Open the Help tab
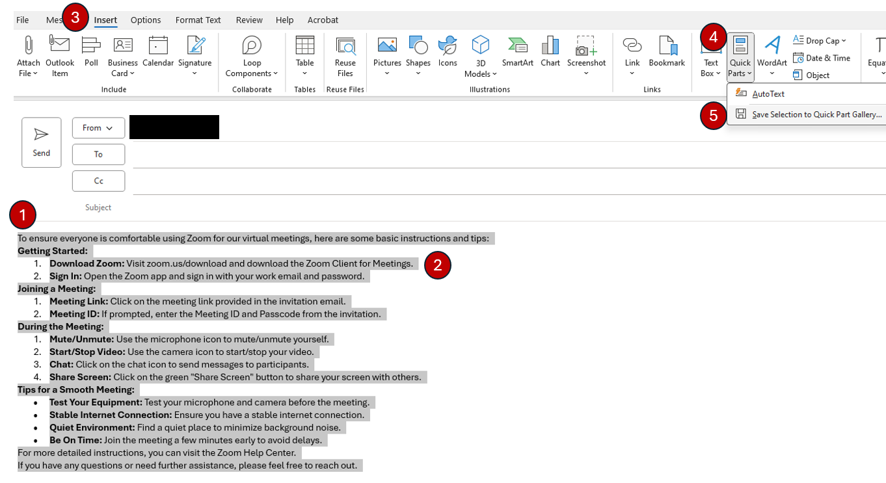Viewport: 886px width, 483px height. 285,20
